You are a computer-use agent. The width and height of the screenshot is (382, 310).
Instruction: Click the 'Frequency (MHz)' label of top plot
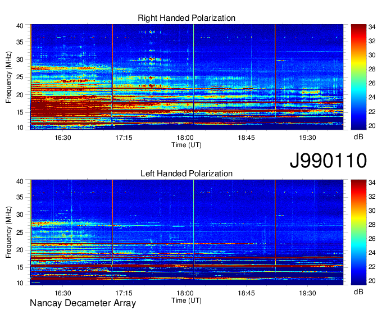[x=8, y=77]
